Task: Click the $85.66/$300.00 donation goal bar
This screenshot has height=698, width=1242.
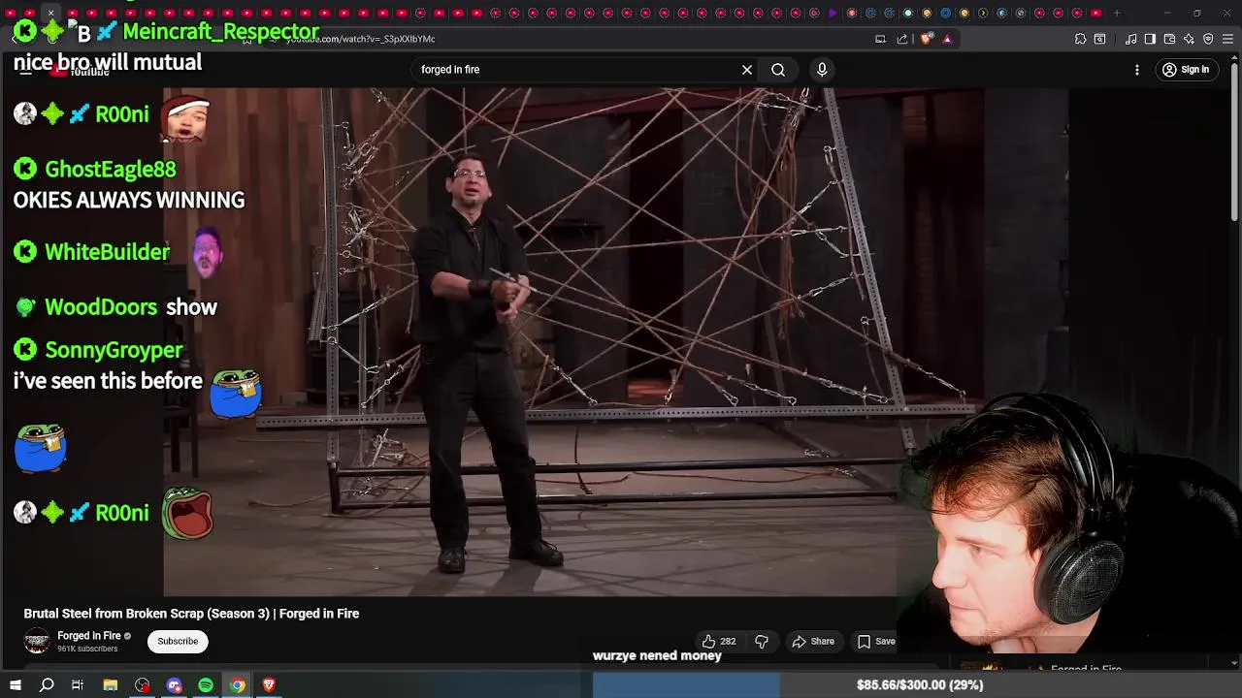Action: (916, 684)
